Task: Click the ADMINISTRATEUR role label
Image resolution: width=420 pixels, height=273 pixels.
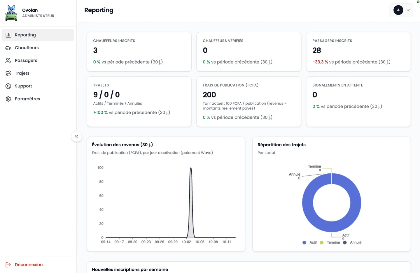Action: (x=38, y=16)
